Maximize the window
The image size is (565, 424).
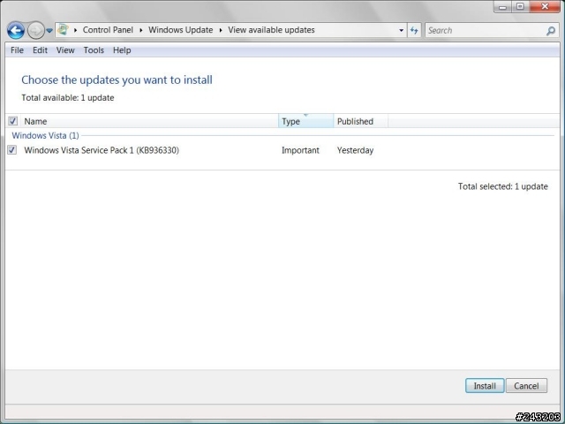pyautogui.click(x=520, y=7)
